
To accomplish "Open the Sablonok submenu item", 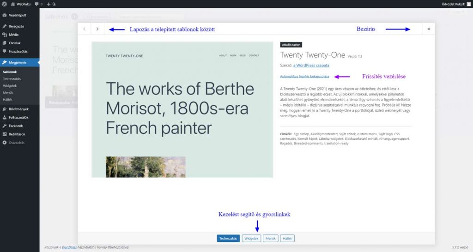I will [x=10, y=72].
